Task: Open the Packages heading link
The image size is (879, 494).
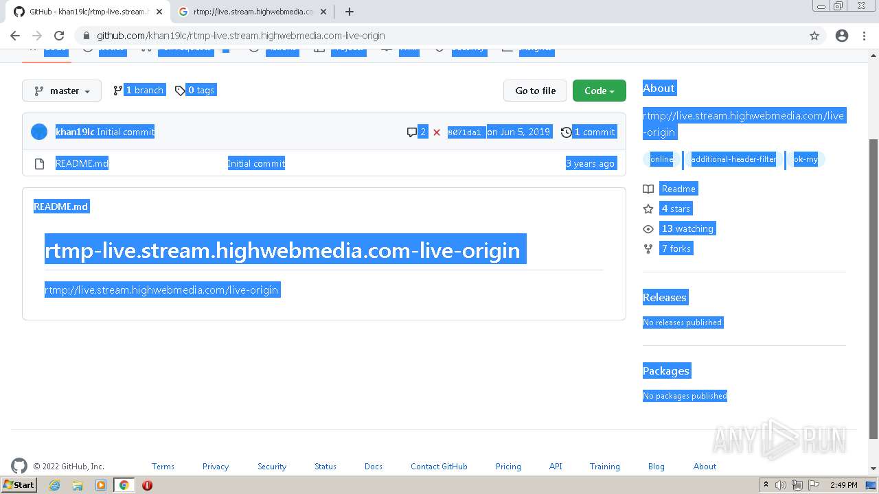Action: pos(666,370)
